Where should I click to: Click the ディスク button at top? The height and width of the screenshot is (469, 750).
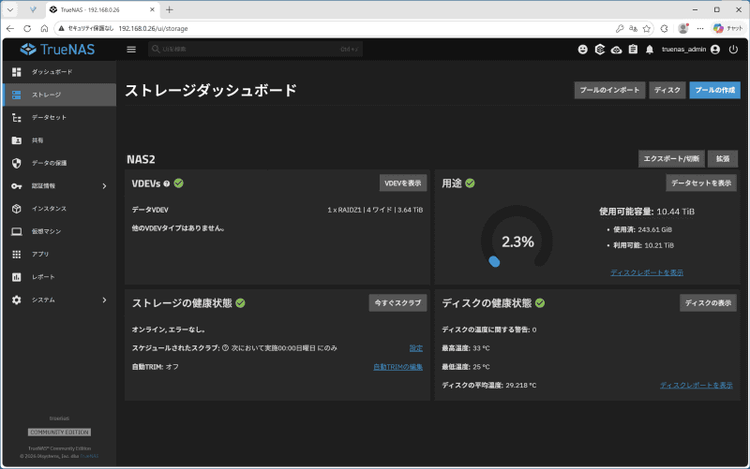point(667,90)
